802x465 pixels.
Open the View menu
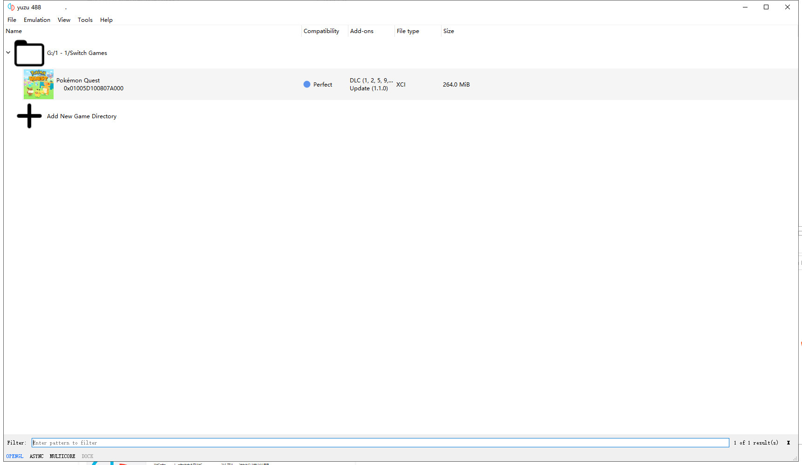[x=64, y=20]
